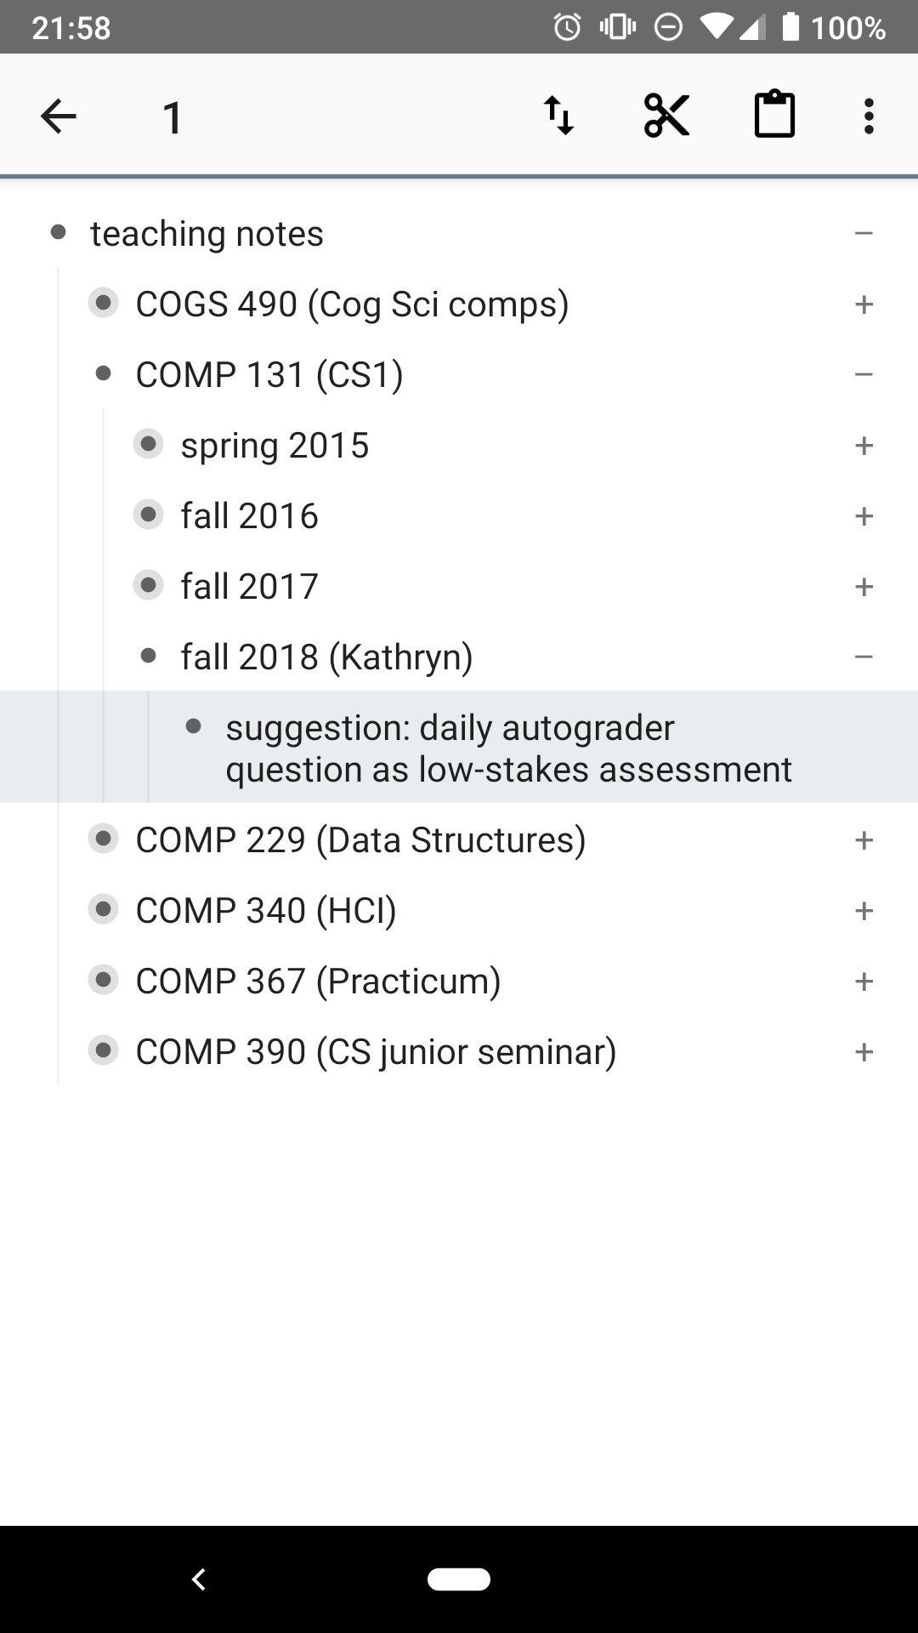Paste using the clipboard icon
This screenshot has height=1633, width=918.
[x=774, y=114]
